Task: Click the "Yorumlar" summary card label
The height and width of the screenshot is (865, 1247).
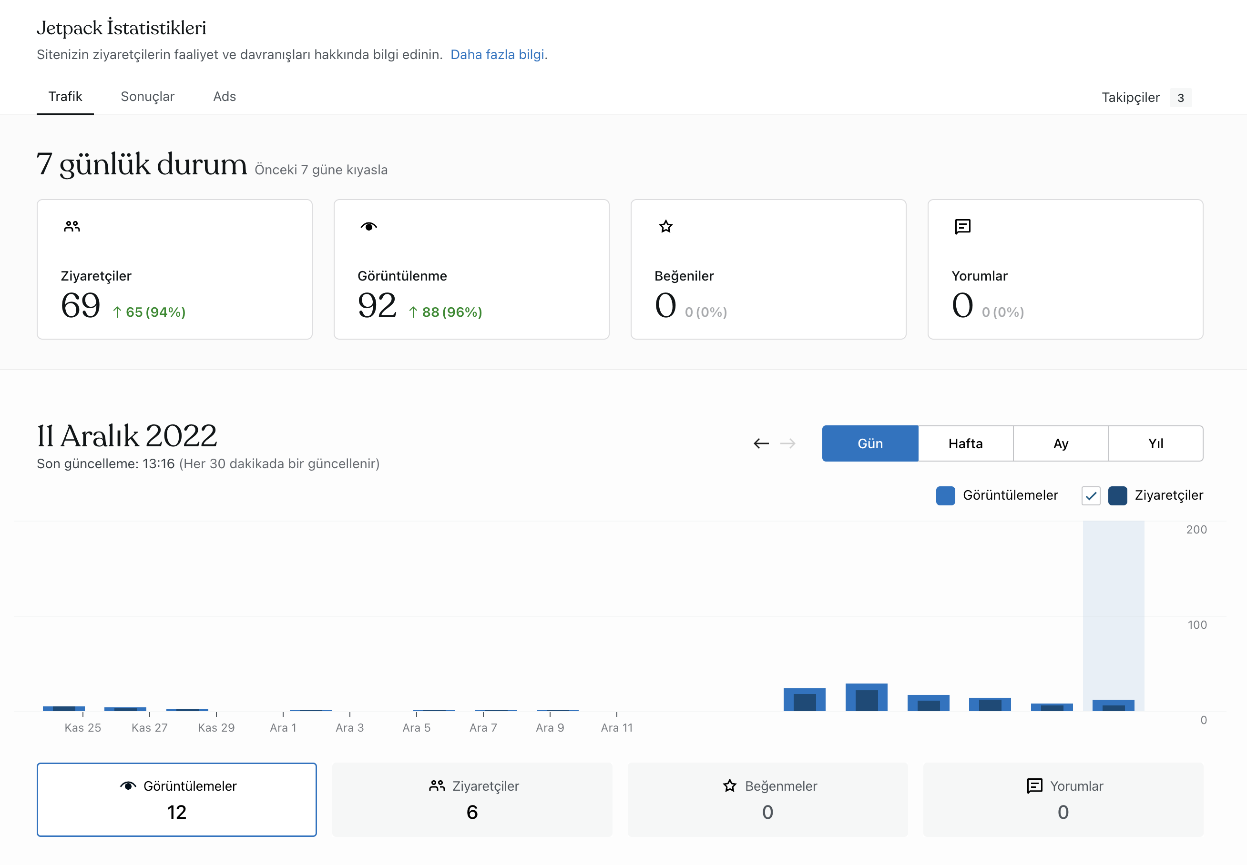Action: [980, 276]
